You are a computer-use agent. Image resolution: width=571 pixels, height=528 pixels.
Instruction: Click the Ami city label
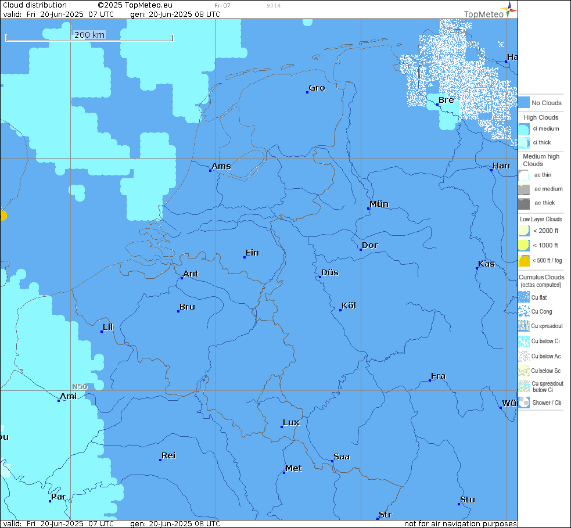68,396
